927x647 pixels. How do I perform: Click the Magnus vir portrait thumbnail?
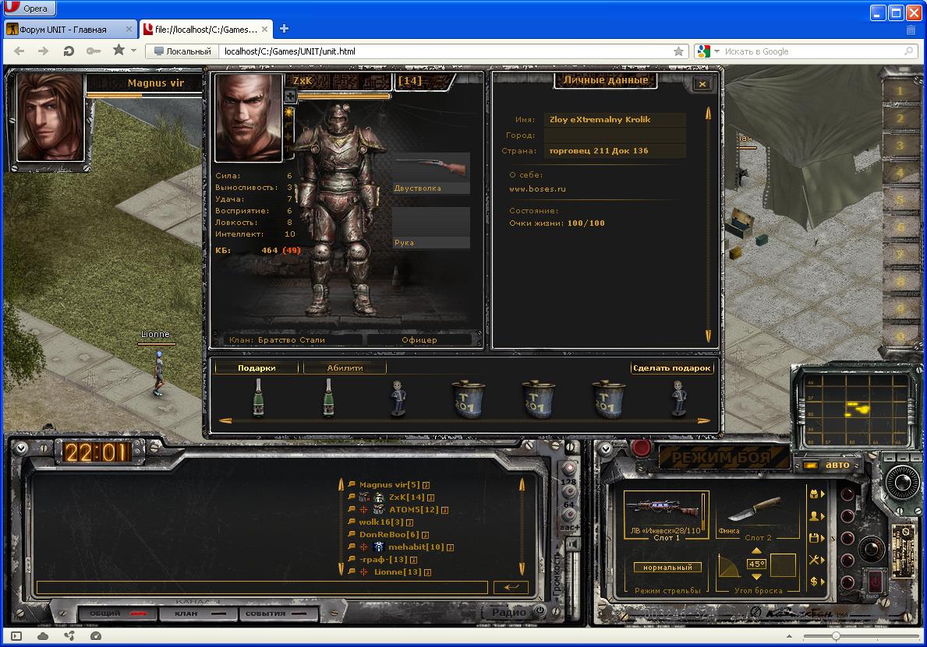click(50, 116)
